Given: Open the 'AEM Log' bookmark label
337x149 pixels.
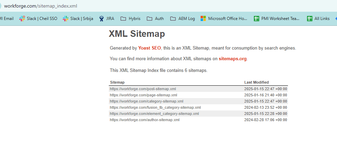Looking at the screenshot, I should pos(186,19).
